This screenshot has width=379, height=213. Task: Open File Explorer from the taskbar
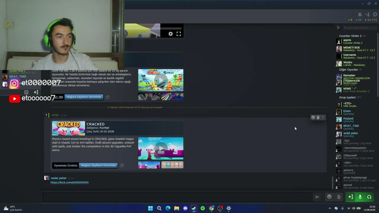[x=176, y=208]
